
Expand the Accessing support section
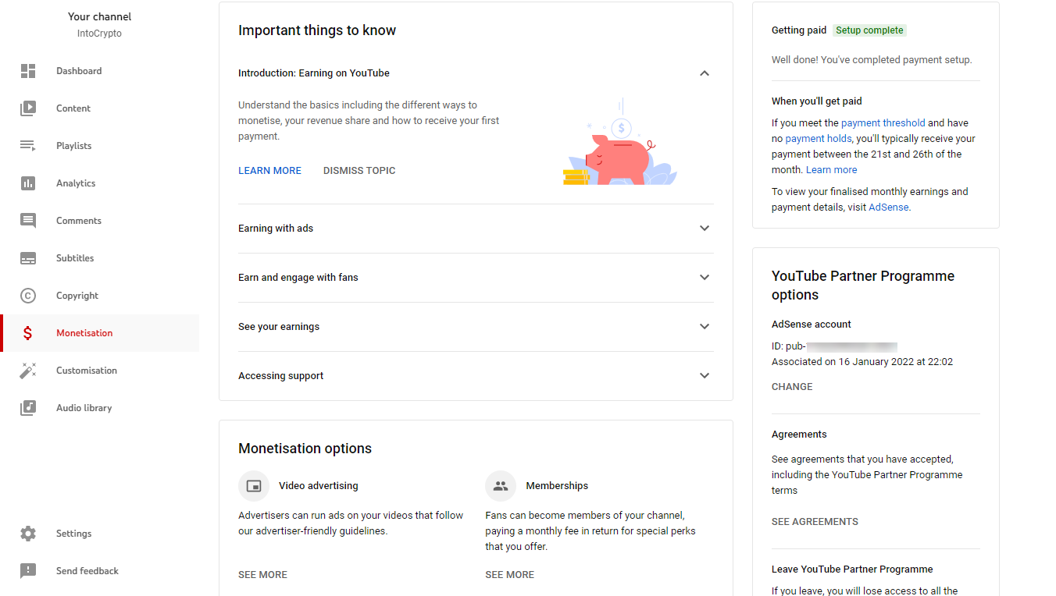(x=705, y=376)
